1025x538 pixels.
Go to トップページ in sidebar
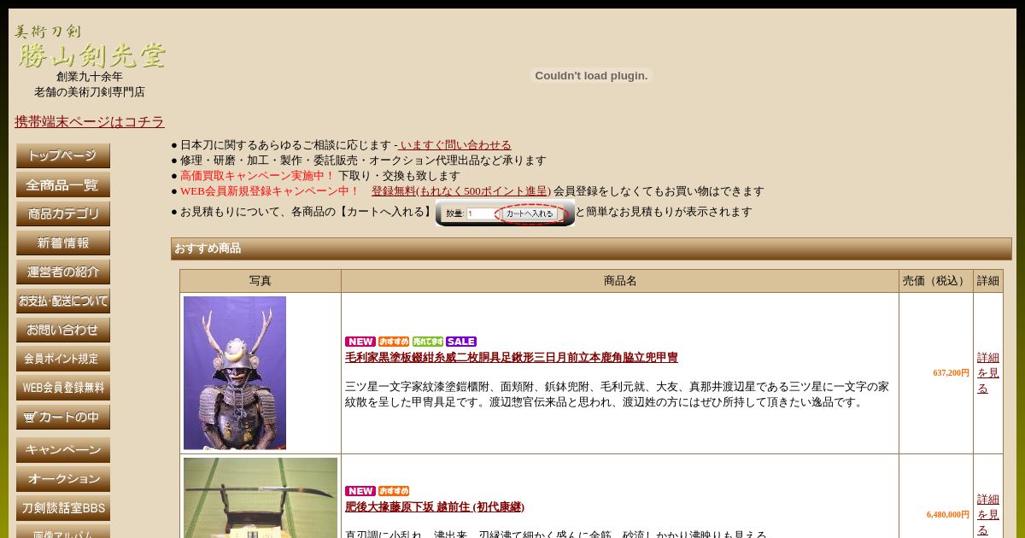pyautogui.click(x=63, y=156)
